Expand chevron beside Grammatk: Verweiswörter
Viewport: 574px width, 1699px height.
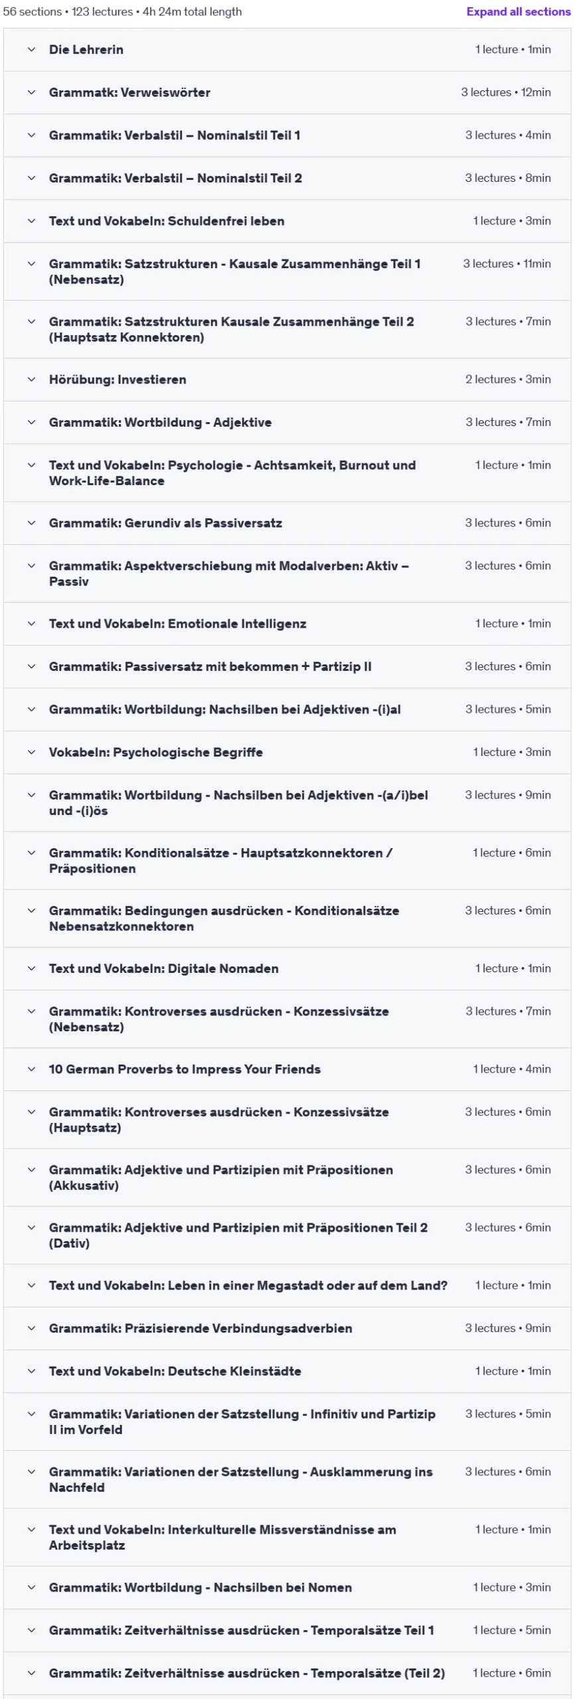click(x=31, y=92)
